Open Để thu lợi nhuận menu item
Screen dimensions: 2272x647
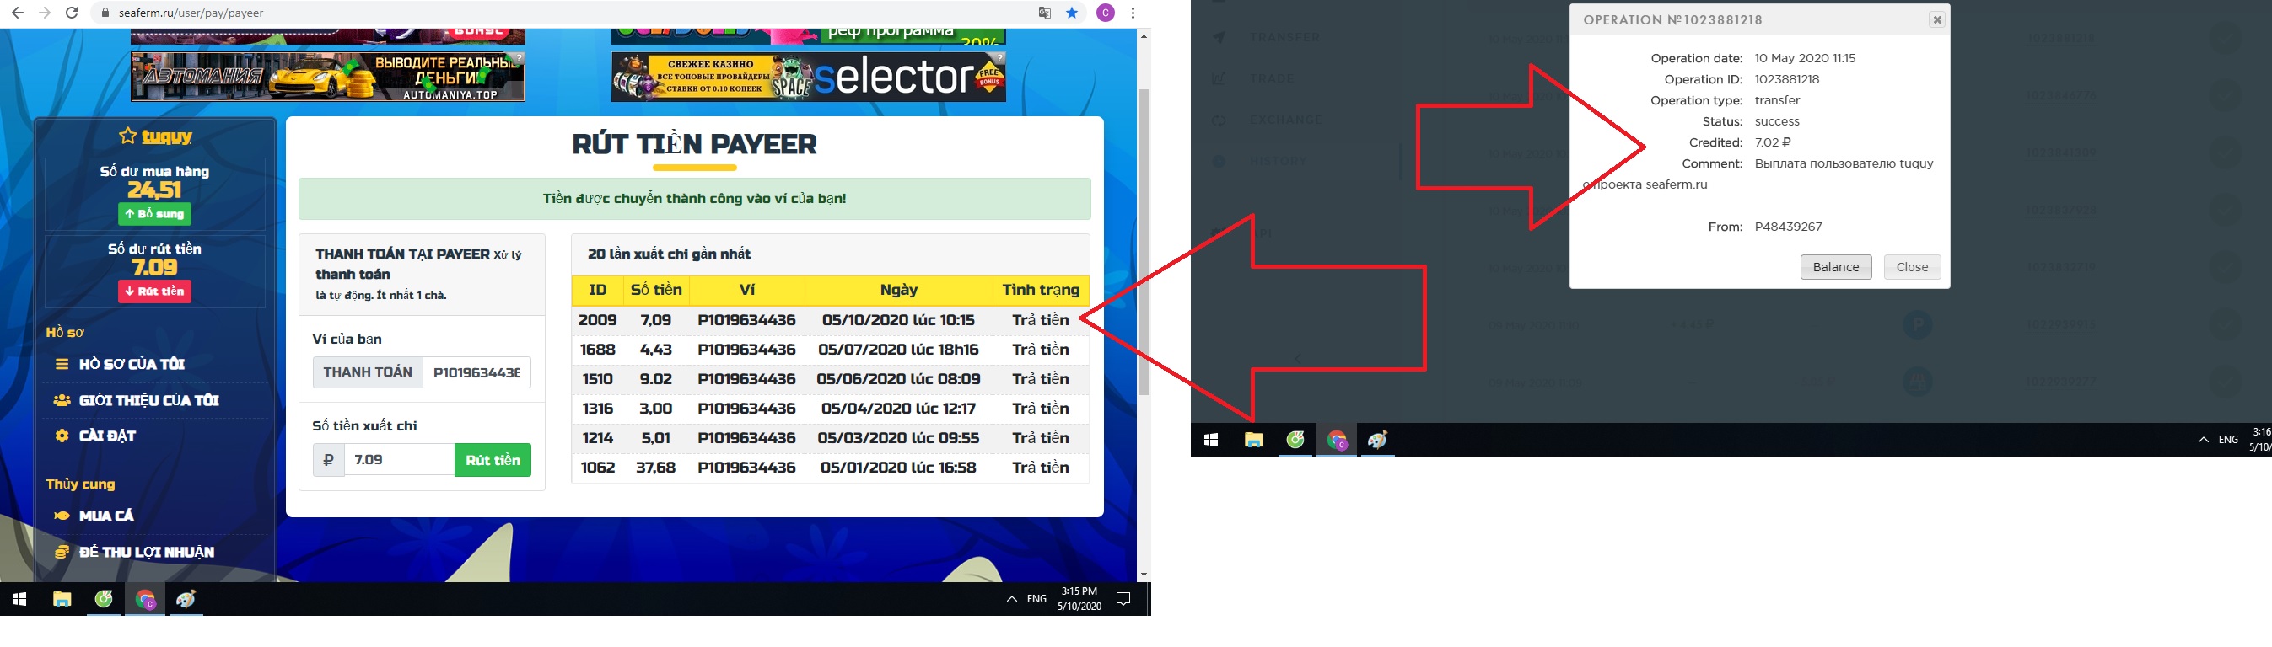(147, 552)
